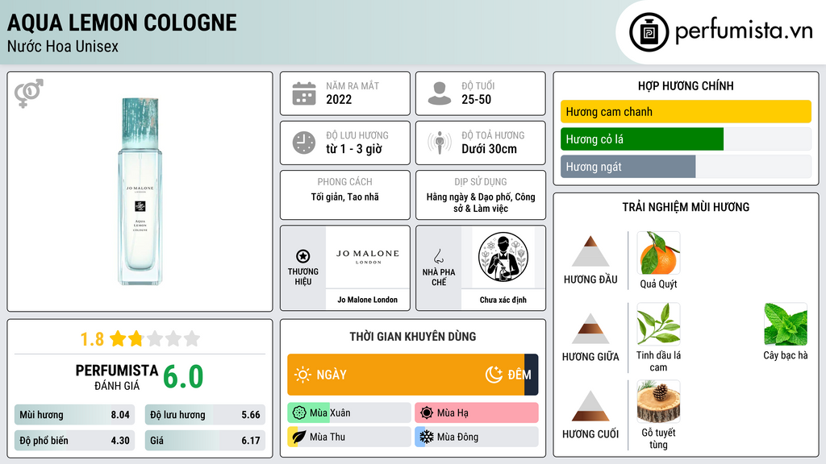Screen dimensions: 826x464
Task: Click the 1.8 star rating number
Action: click(x=92, y=339)
